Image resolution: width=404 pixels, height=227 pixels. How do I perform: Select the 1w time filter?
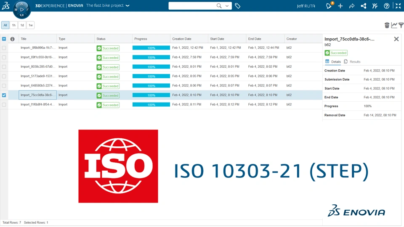coord(31,25)
